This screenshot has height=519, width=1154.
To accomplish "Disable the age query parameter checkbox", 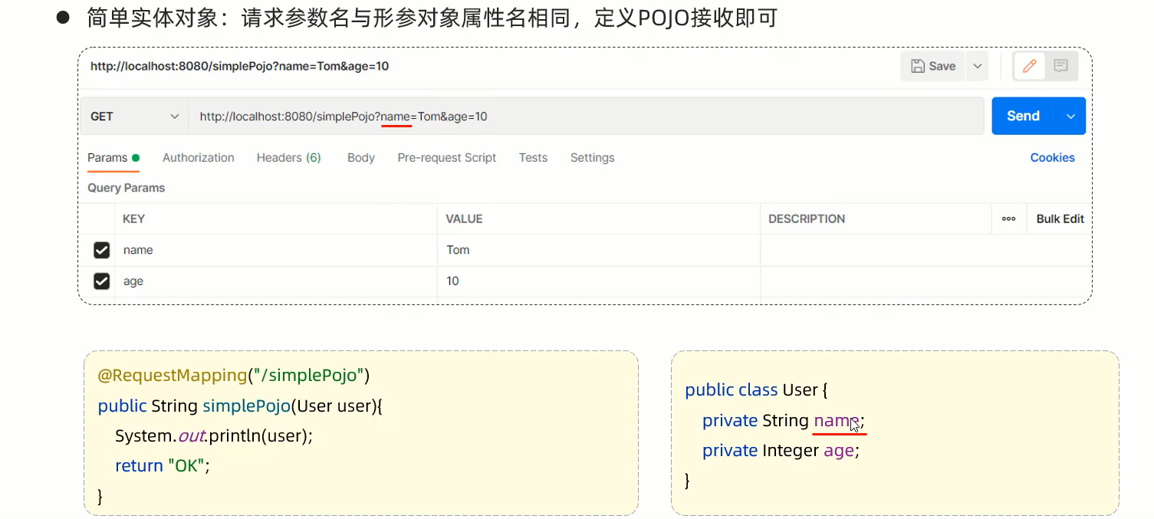I will click(x=101, y=281).
